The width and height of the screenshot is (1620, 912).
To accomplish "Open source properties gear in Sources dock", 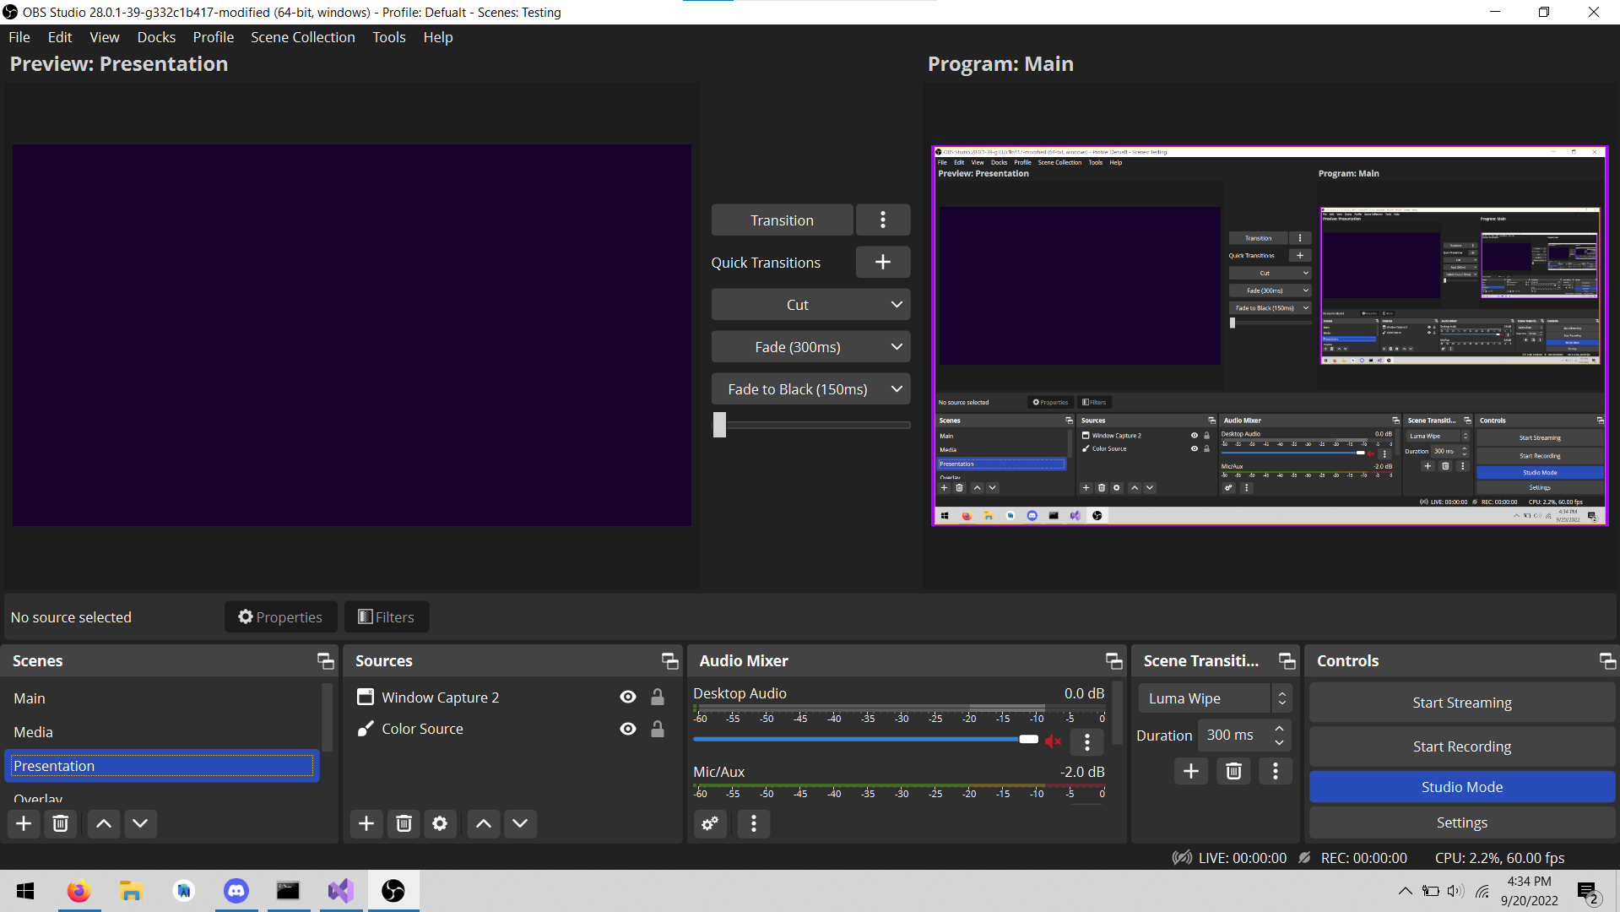I will click(440, 823).
